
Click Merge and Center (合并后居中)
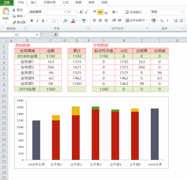pos(135,21)
